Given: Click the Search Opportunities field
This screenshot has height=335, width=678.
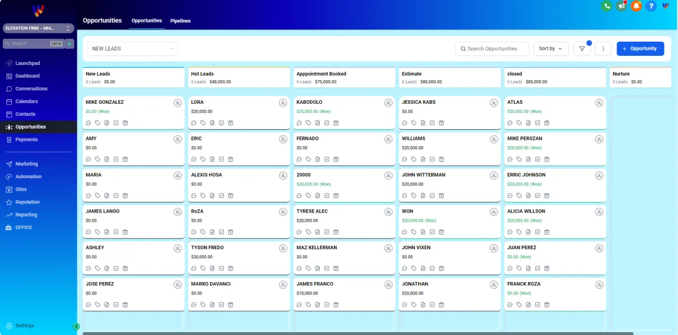Looking at the screenshot, I should pos(492,49).
